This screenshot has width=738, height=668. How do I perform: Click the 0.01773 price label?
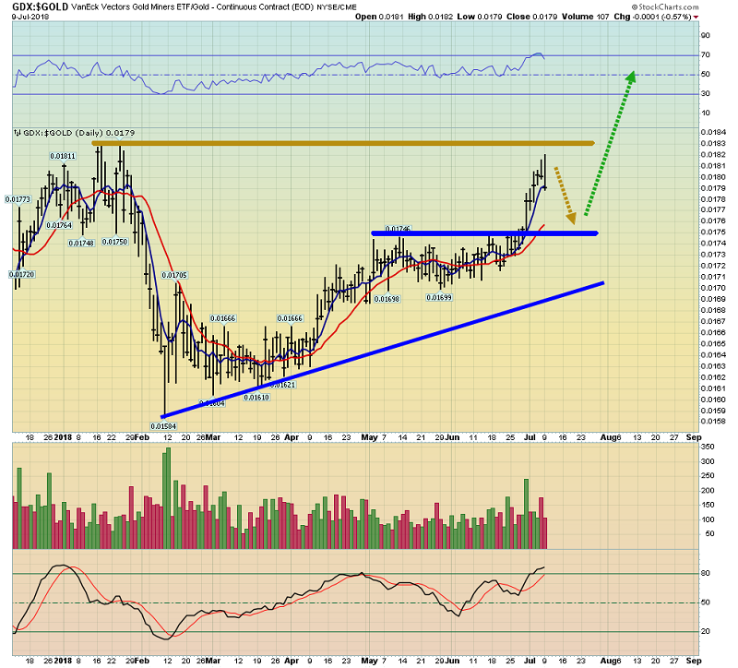coord(18,199)
